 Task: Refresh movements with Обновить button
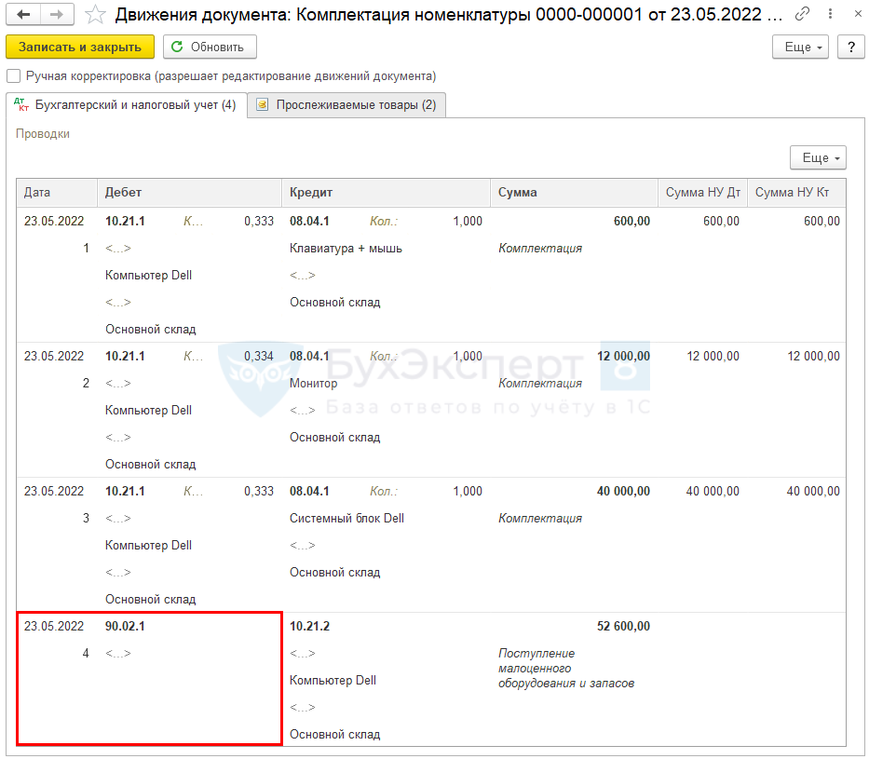(210, 47)
